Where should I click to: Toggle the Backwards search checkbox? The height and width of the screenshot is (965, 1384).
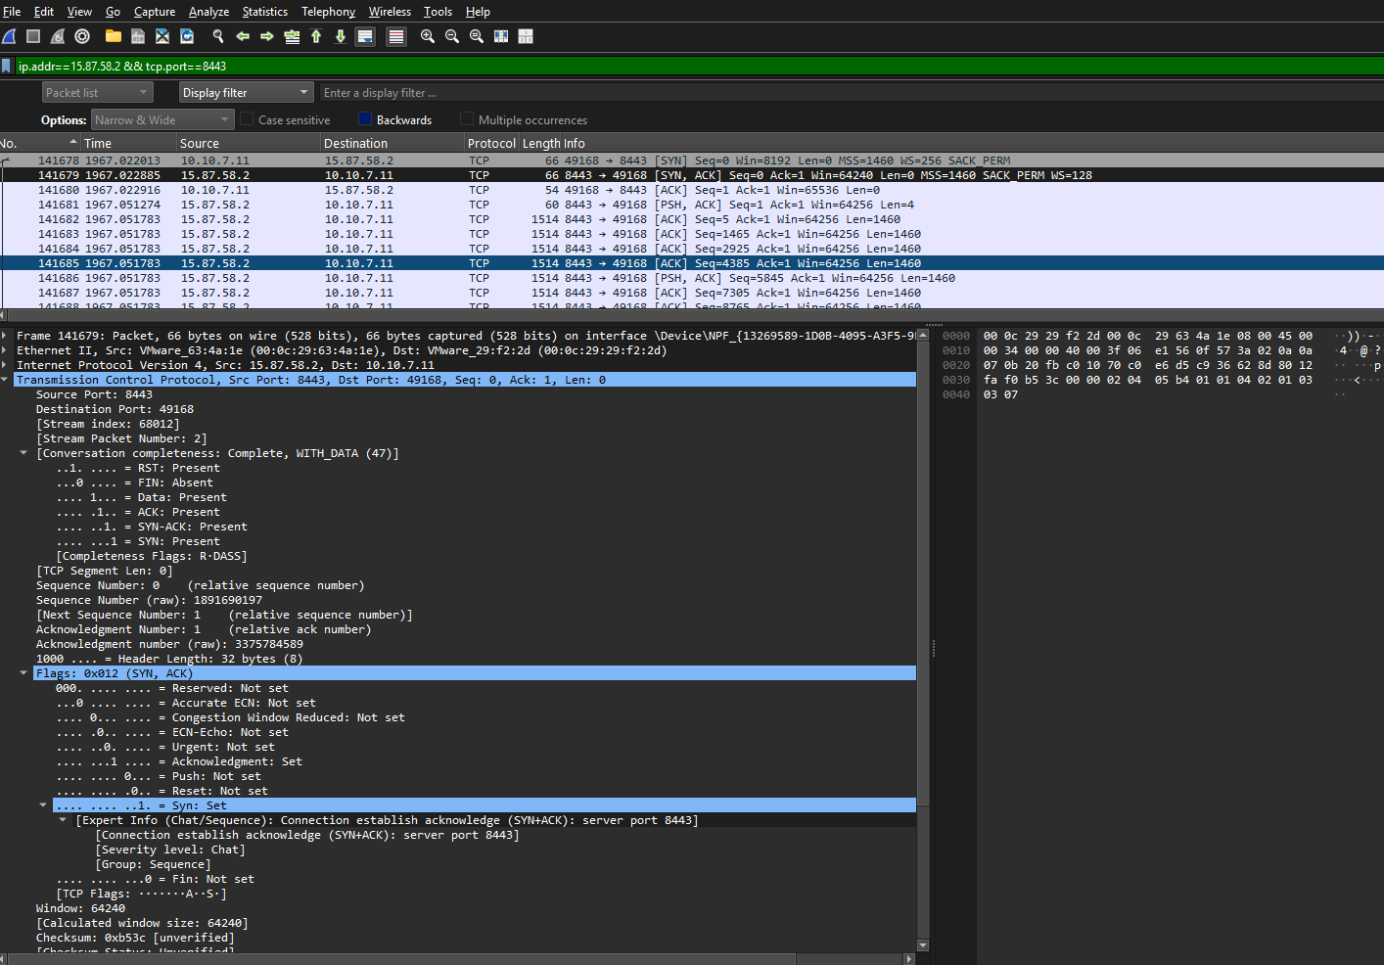(x=366, y=119)
